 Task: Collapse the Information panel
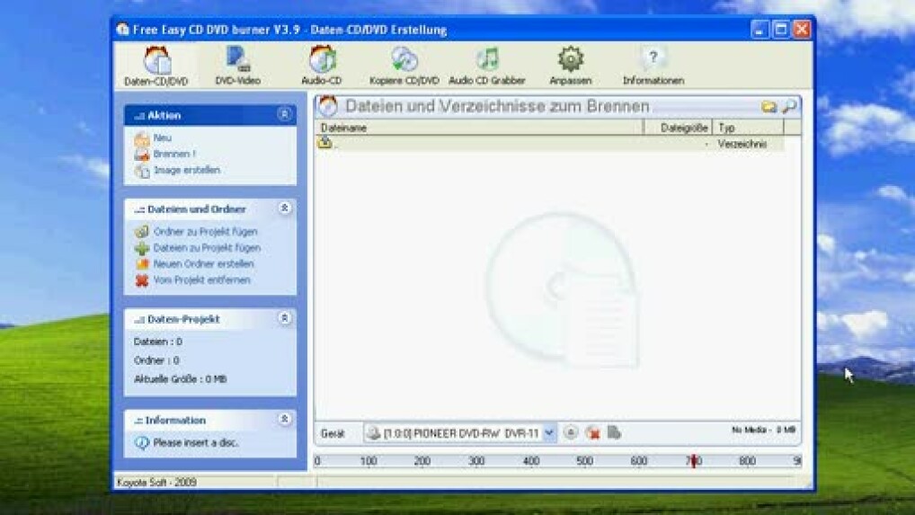(x=284, y=420)
